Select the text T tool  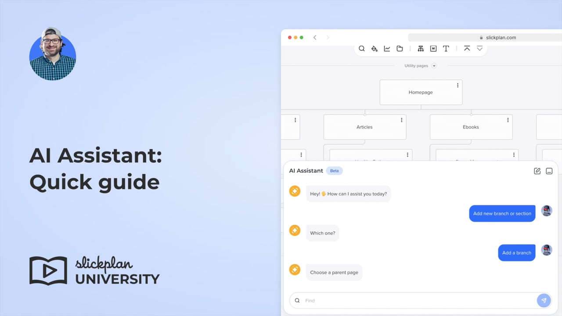[x=446, y=49]
